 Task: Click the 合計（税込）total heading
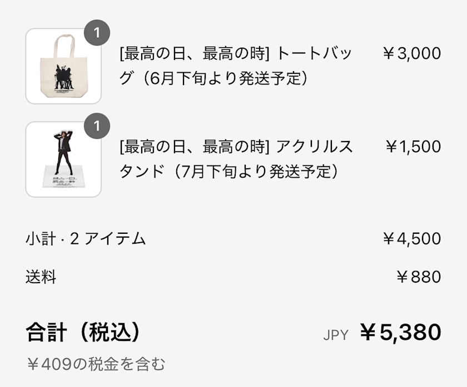coord(83,332)
